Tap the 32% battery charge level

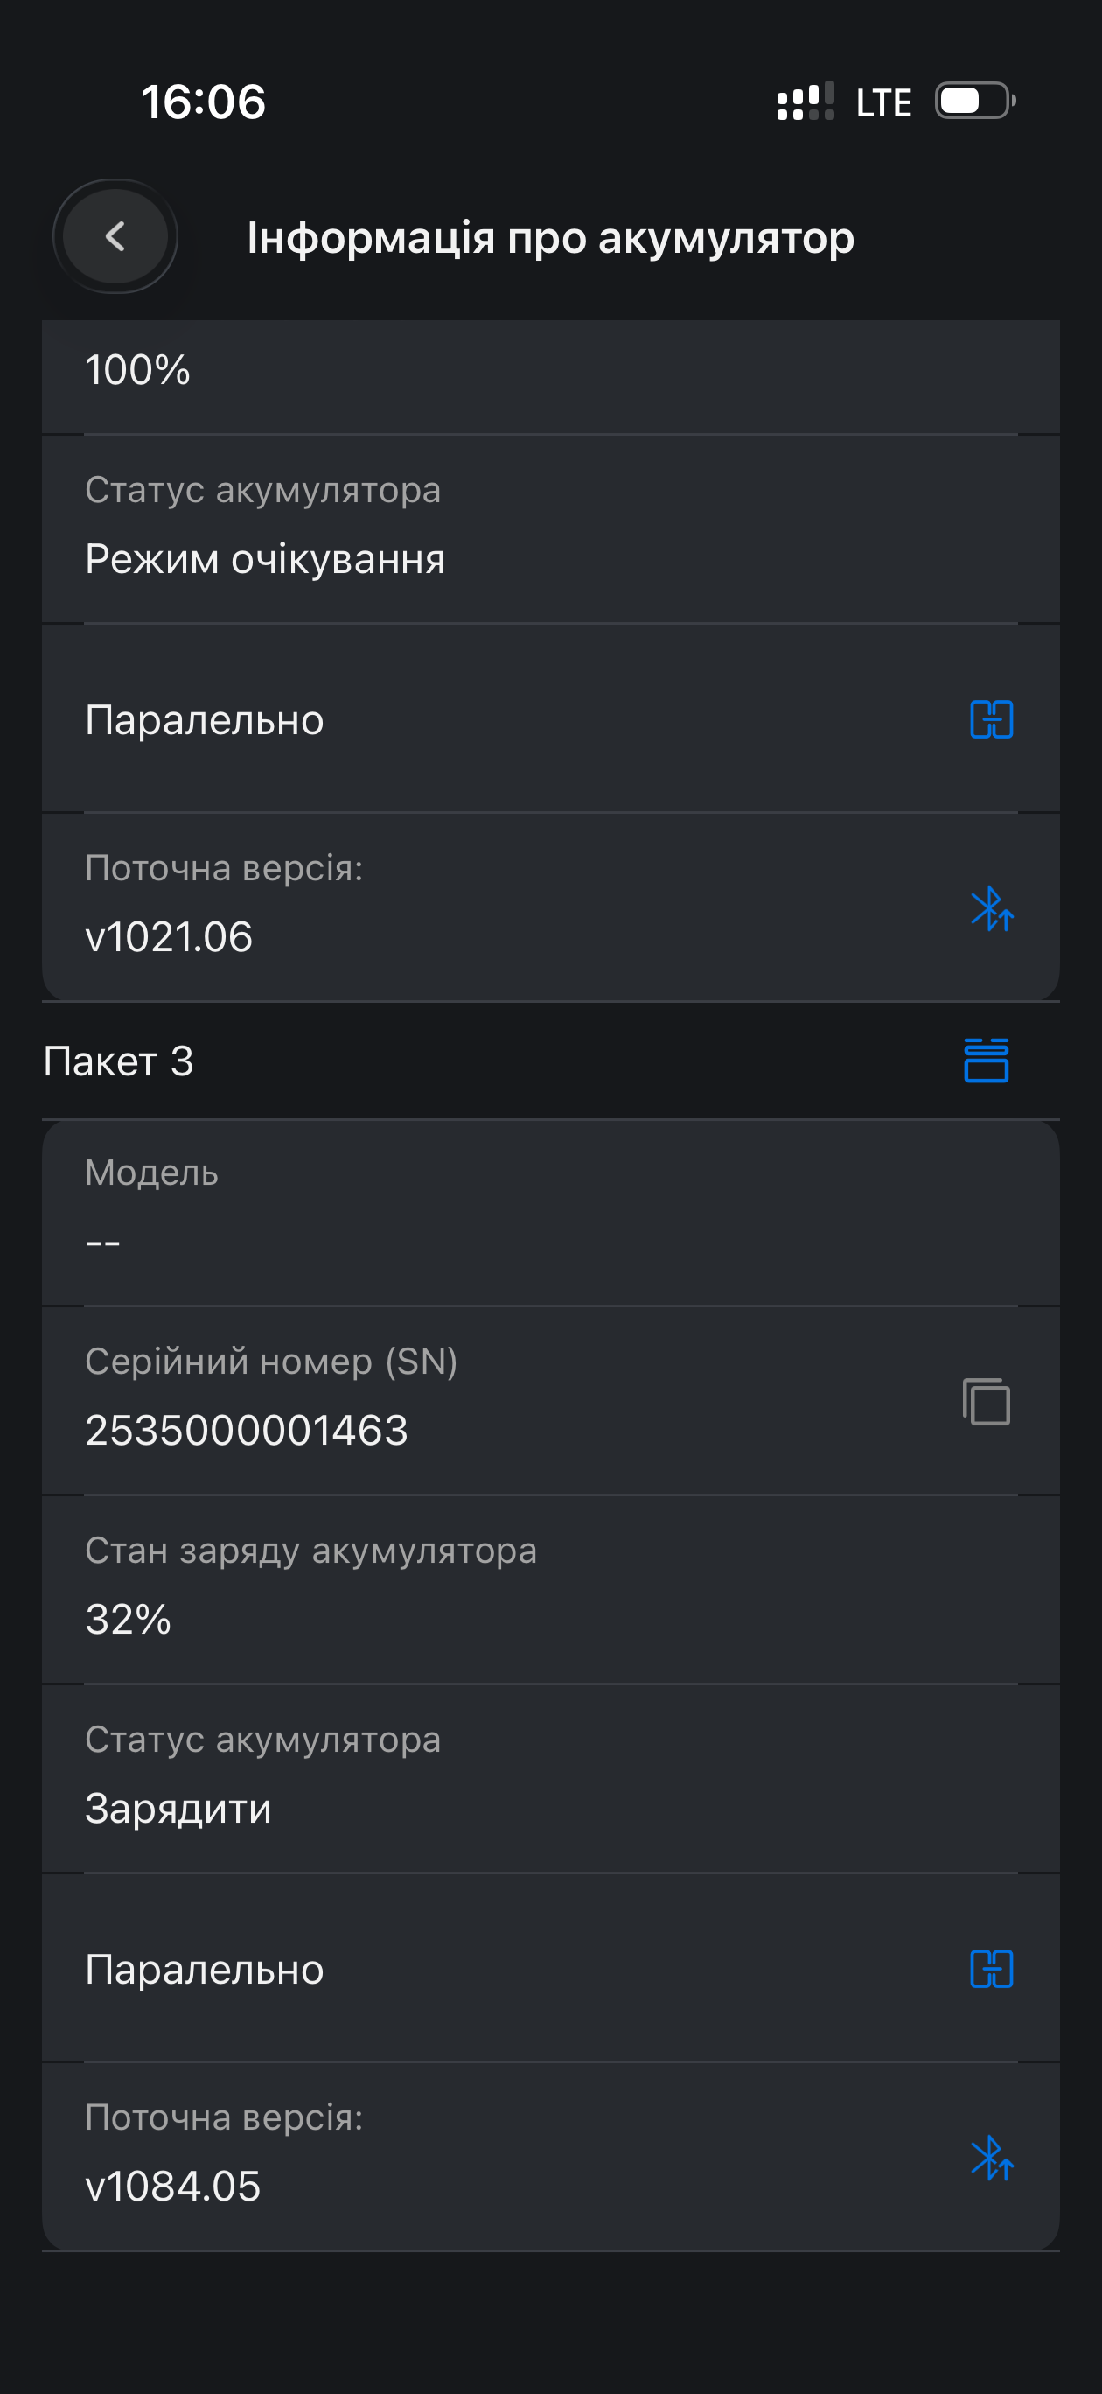pos(129,1619)
